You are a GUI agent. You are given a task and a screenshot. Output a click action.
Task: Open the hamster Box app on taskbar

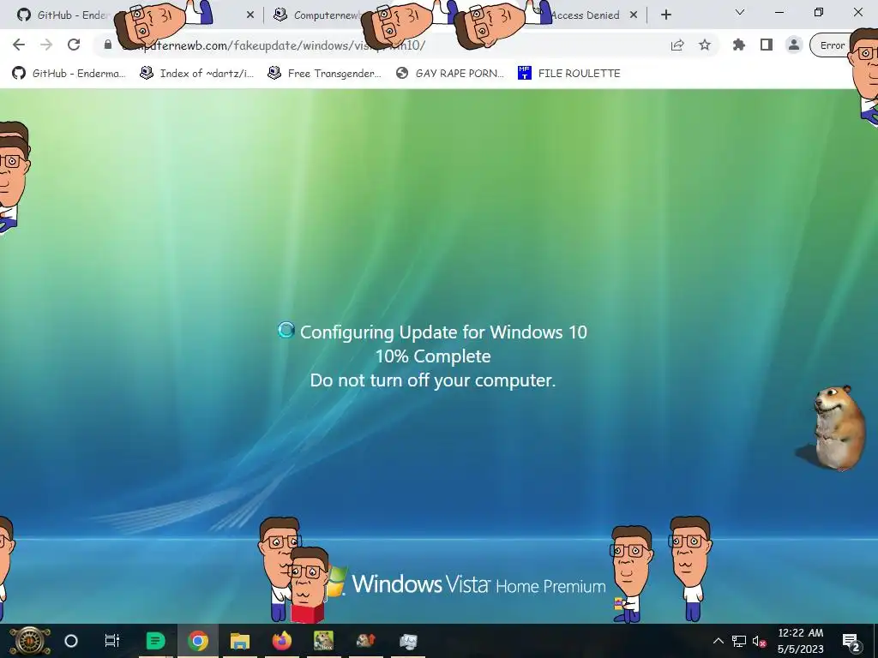pos(323,641)
